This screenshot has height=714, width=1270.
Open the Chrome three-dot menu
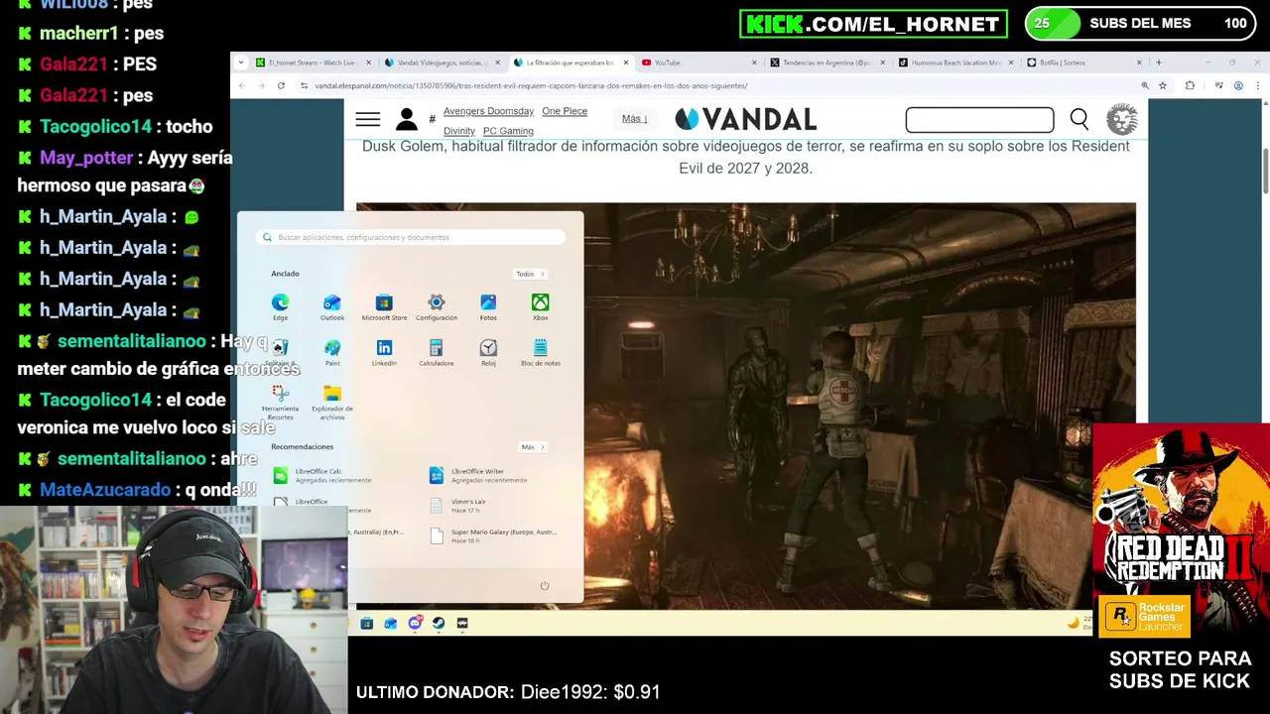click(1259, 85)
